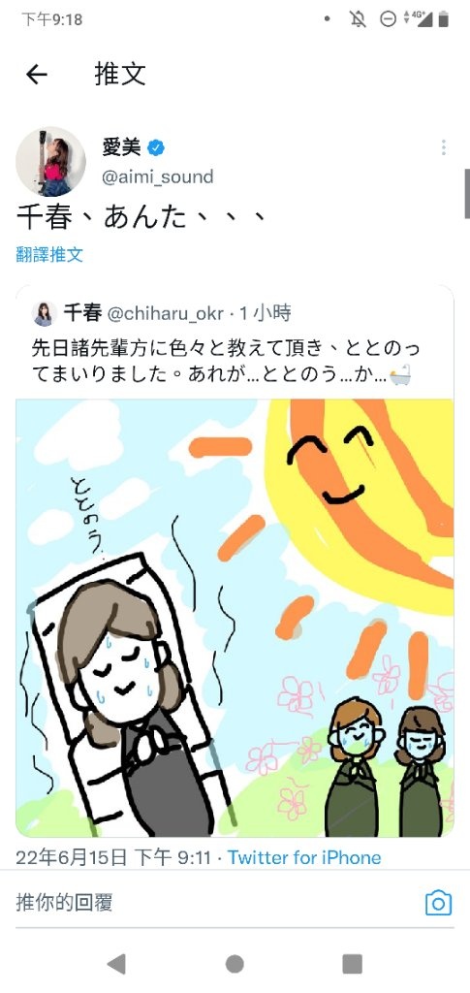Open 愛美's profile picture
Screen dimensions: 470x993
(50, 162)
